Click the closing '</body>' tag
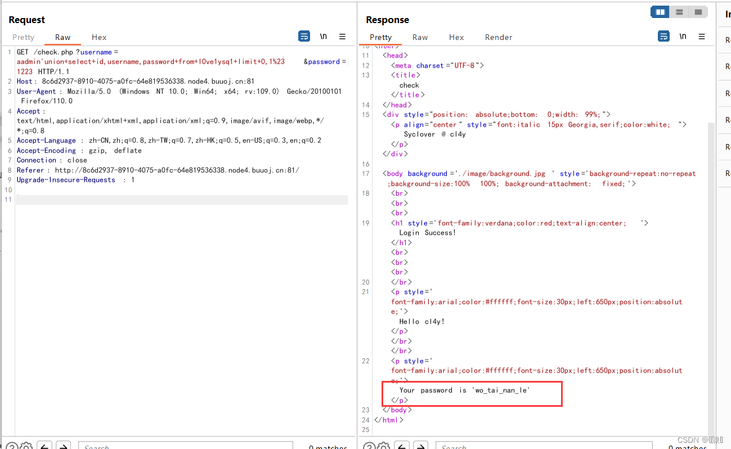This screenshot has width=731, height=449. point(397,410)
